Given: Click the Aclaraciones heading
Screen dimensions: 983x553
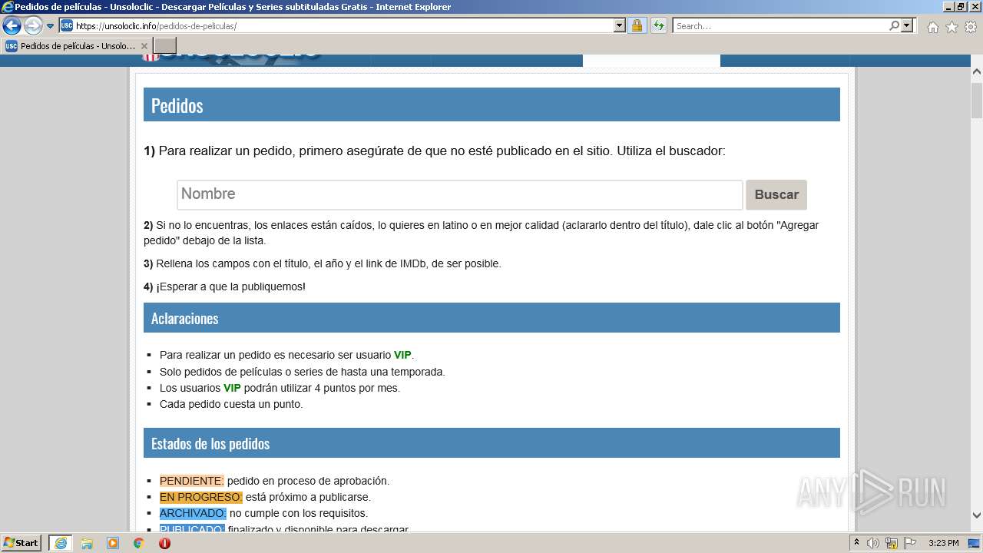Looking at the screenshot, I should pos(184,318).
